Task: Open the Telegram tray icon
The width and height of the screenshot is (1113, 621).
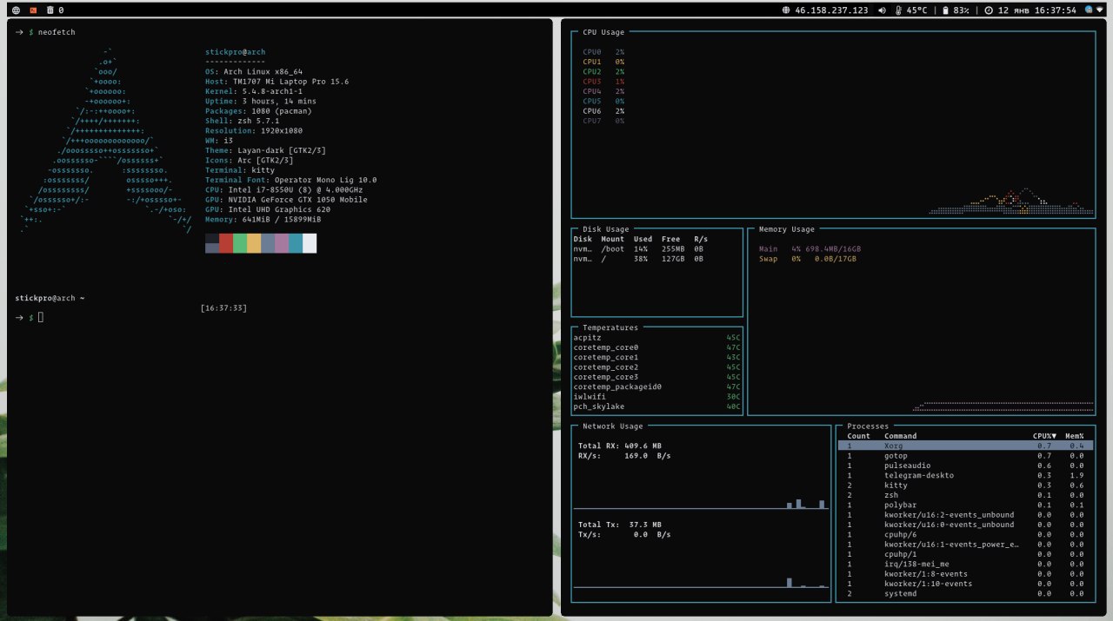Action: pyautogui.click(x=1088, y=10)
